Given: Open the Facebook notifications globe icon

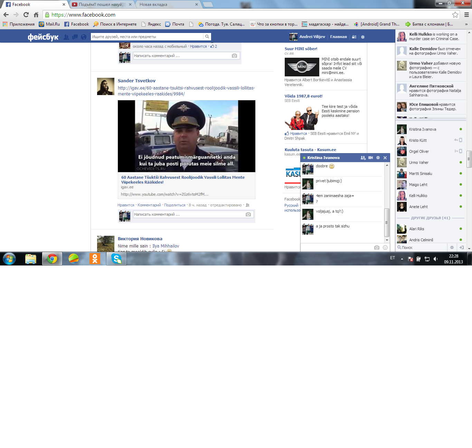Looking at the screenshot, I should coord(84,37).
